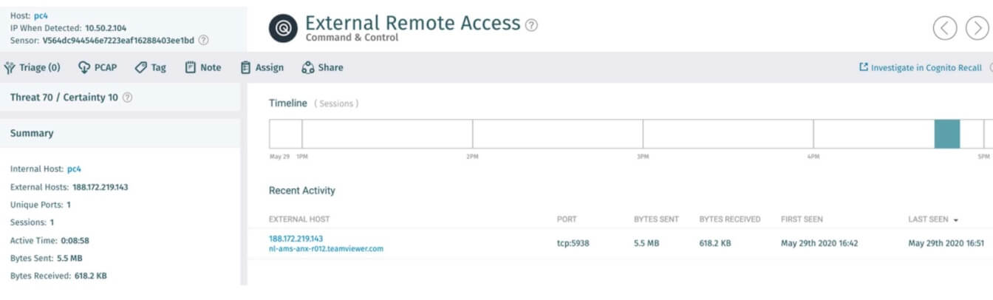This screenshot has width=993, height=300.
Task: Click external host IP 188.172.219.143 link
Action: [x=296, y=238]
